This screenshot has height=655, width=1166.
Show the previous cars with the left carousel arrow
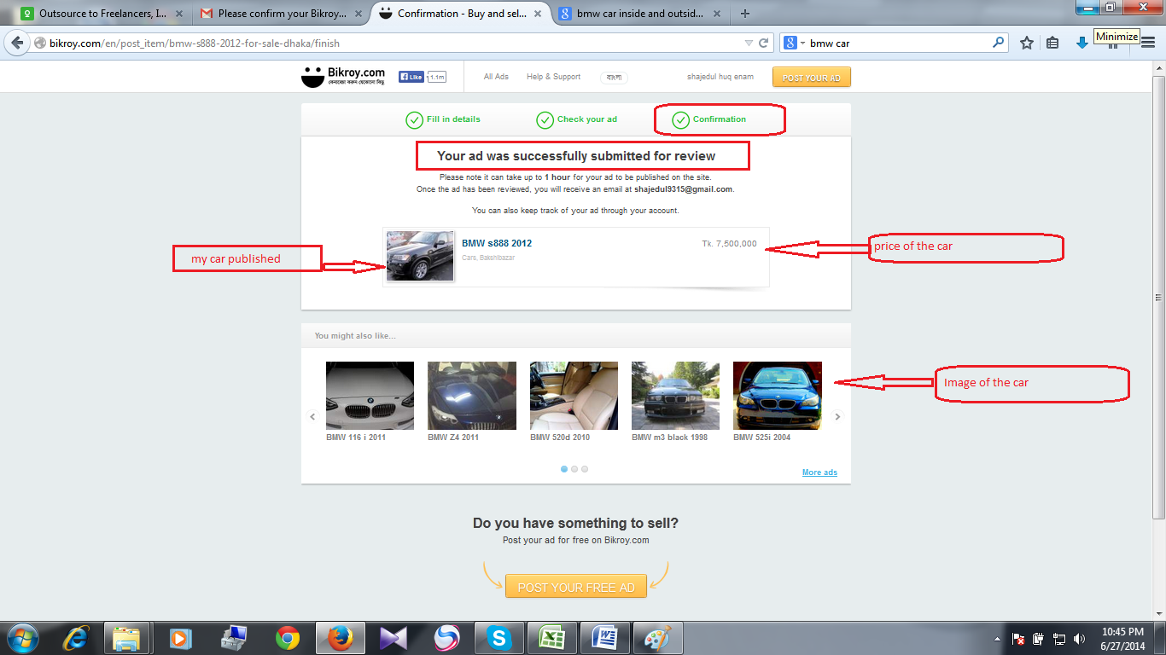tap(312, 416)
